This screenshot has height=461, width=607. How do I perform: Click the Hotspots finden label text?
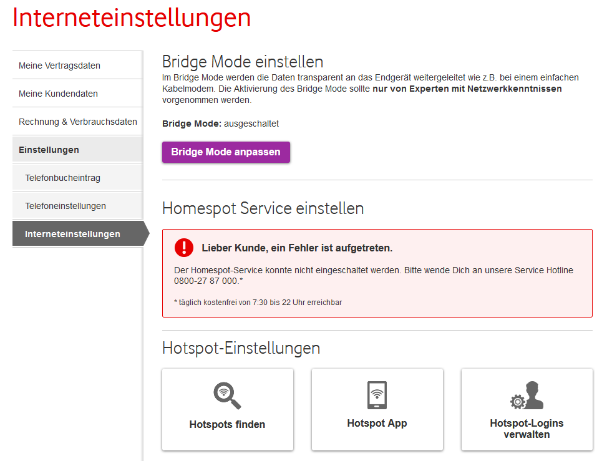point(227,425)
